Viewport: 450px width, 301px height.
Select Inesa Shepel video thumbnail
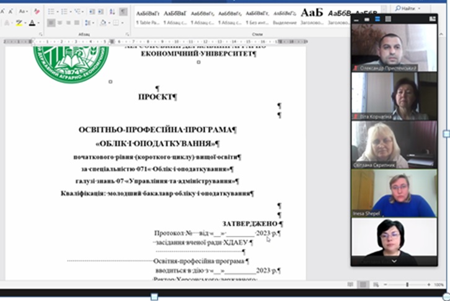click(394, 193)
